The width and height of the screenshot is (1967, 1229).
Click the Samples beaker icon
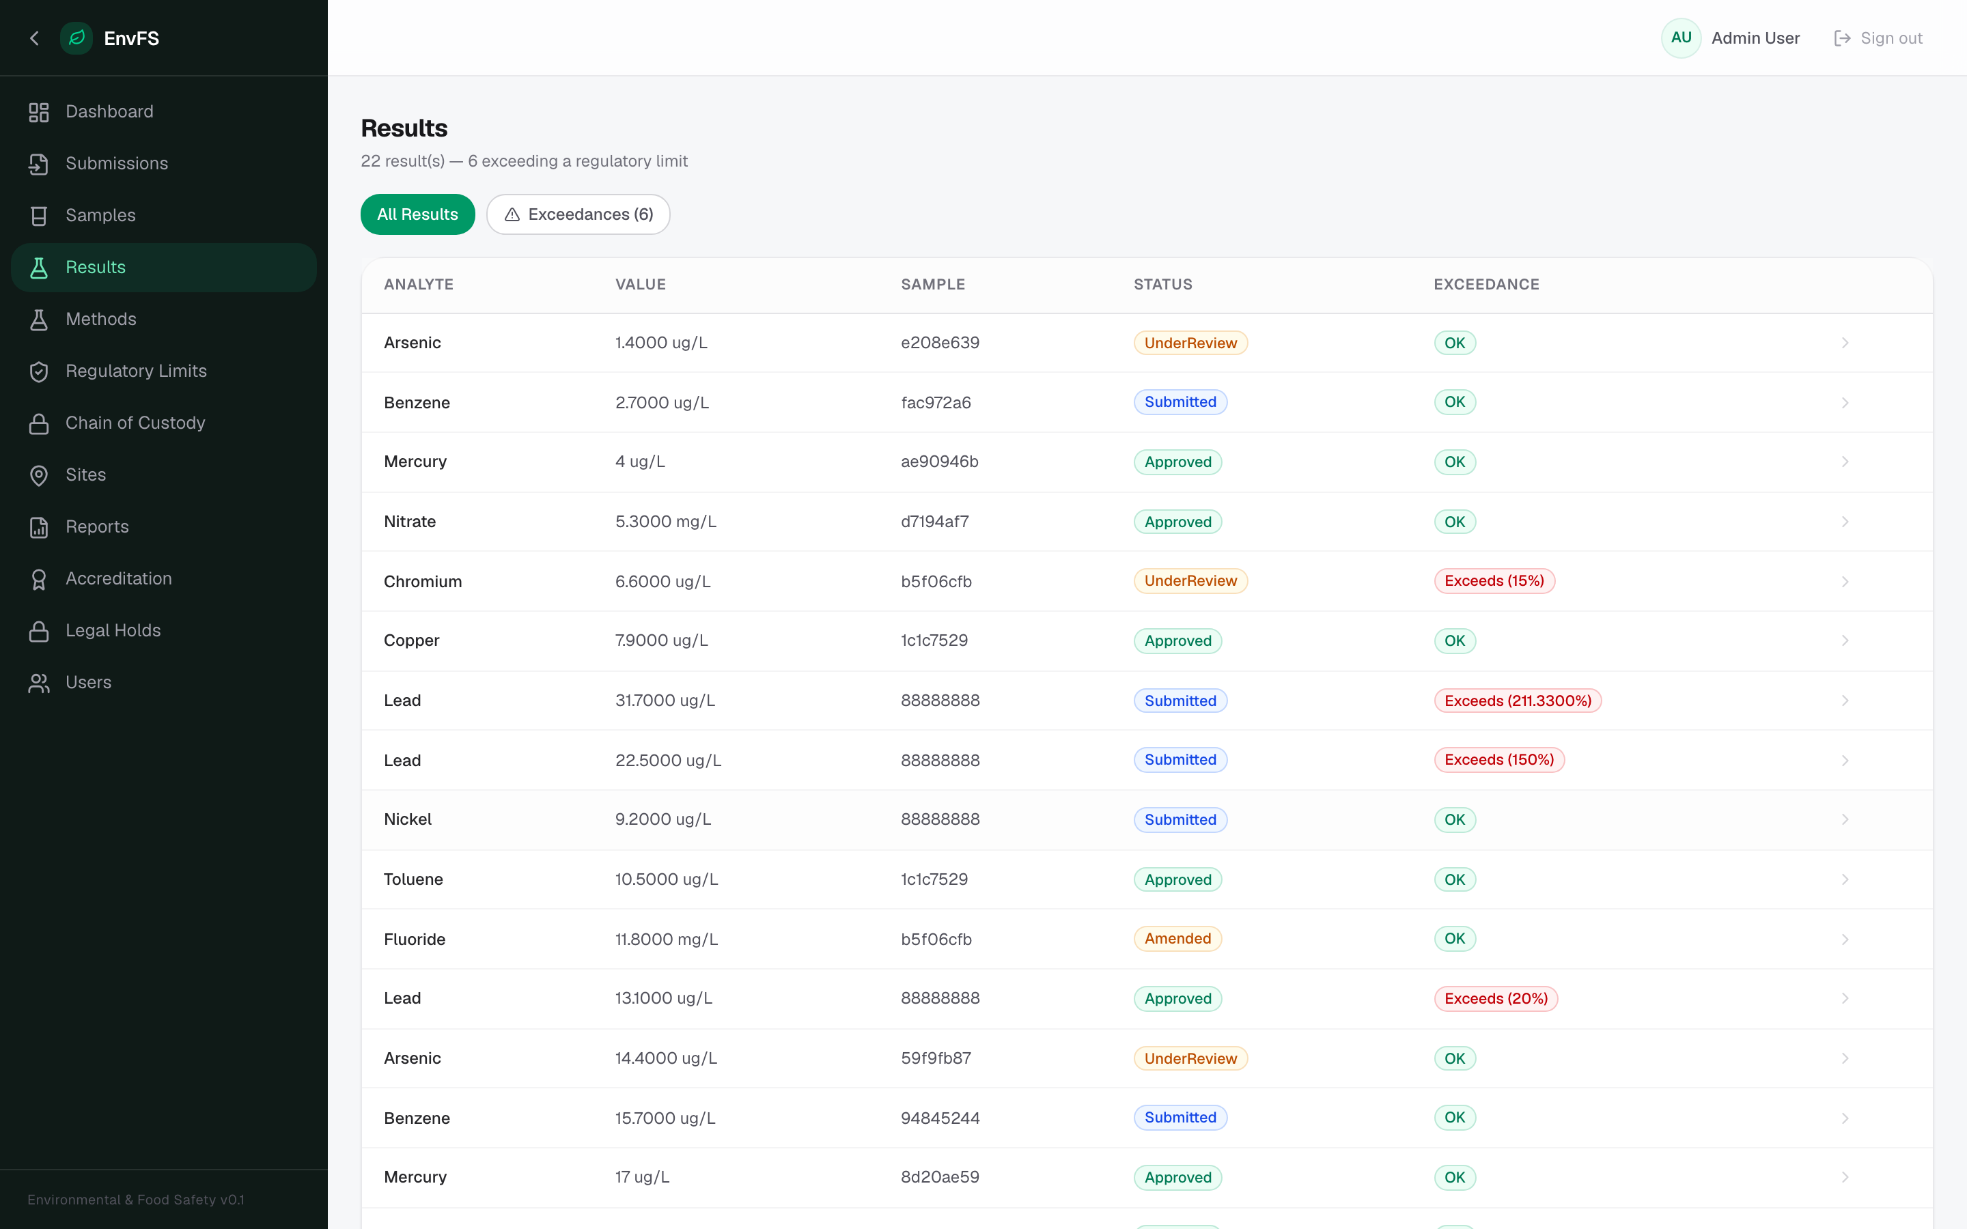point(39,216)
